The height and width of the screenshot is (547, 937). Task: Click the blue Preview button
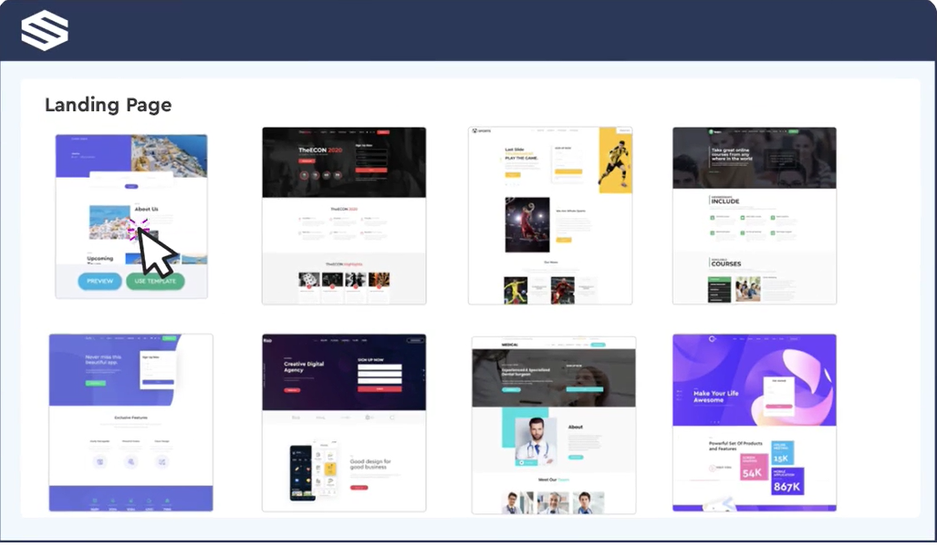pos(99,281)
